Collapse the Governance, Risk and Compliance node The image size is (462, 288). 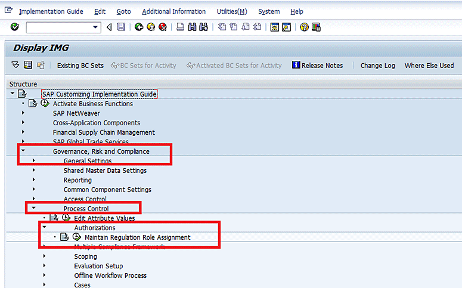point(23,151)
